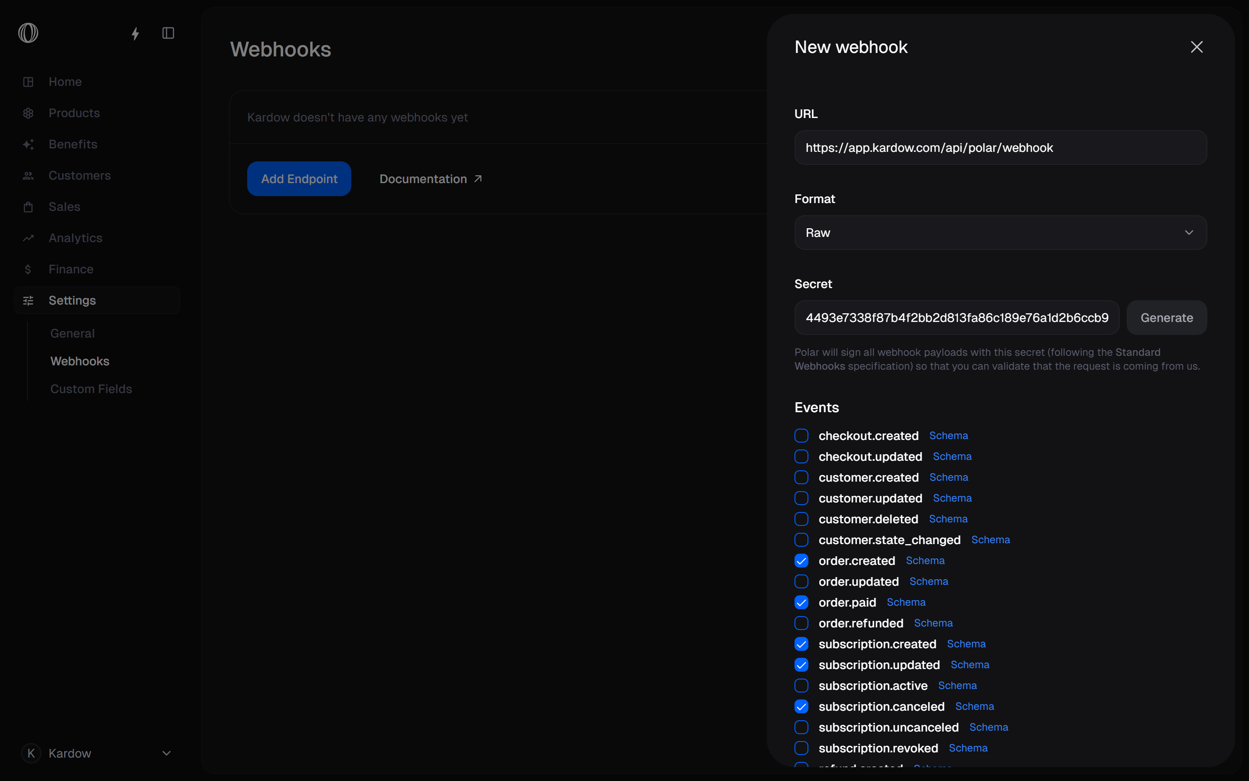Click the Generate secret button
1249x781 pixels.
click(1166, 318)
